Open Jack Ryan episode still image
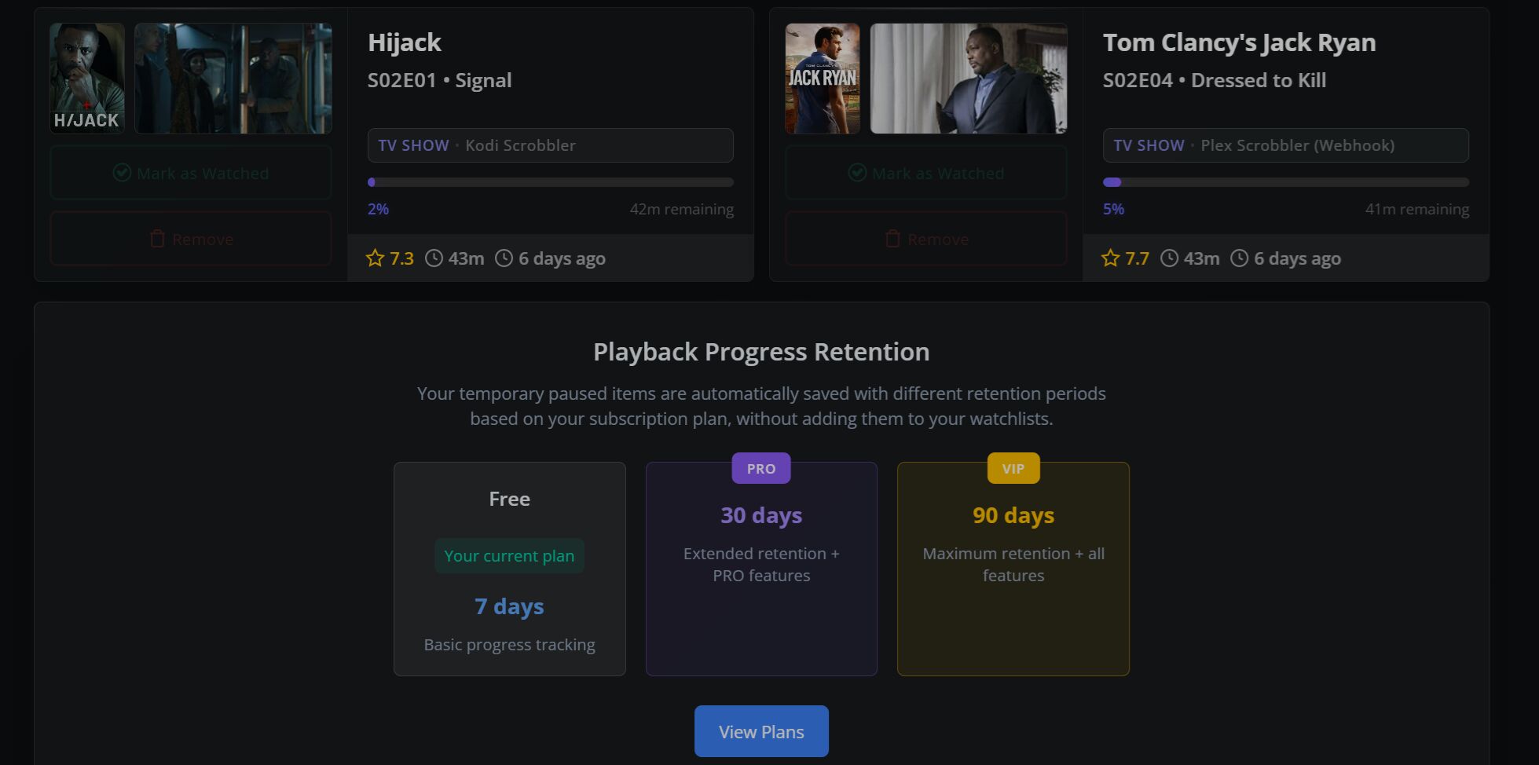Viewport: 1539px width, 765px height. [969, 78]
